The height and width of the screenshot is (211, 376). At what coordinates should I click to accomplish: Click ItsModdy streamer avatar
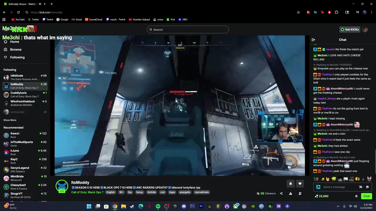pyautogui.click(x=62, y=186)
